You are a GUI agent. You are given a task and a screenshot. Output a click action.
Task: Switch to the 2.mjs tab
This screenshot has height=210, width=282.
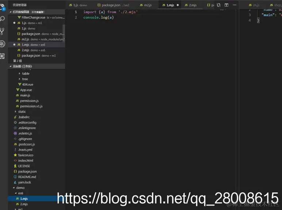coord(191,5)
